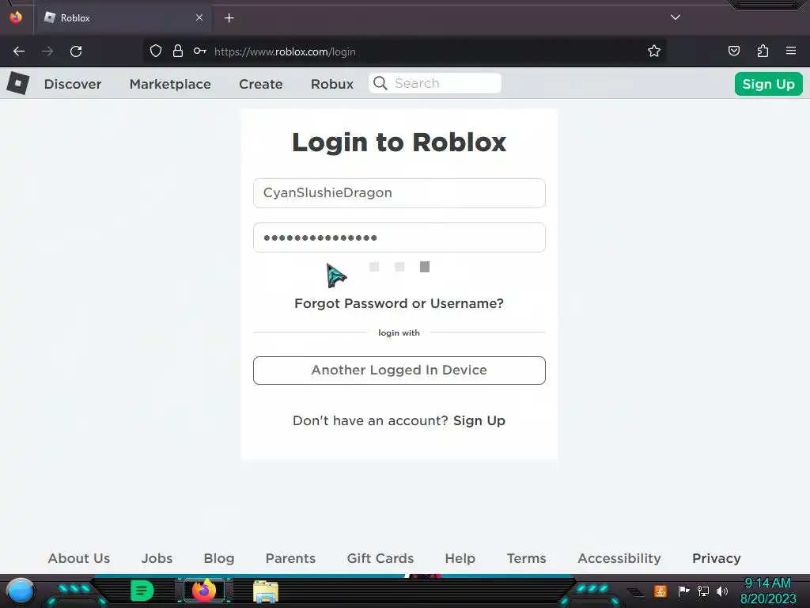810x608 pixels.
Task: Click the Firefox icon left of tab strip
Action: point(16,17)
